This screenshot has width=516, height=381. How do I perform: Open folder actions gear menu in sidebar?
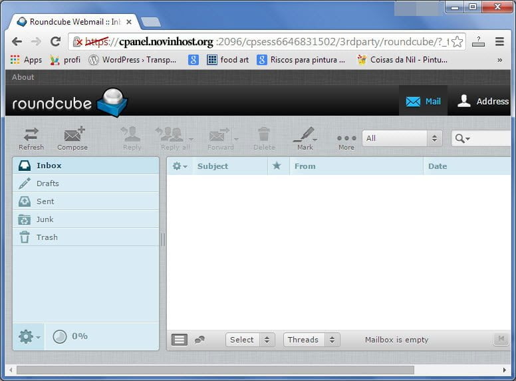coord(29,336)
